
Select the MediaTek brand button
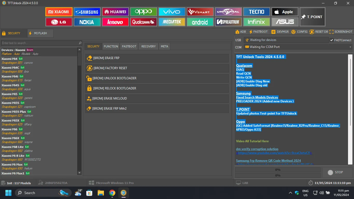pos(172,22)
